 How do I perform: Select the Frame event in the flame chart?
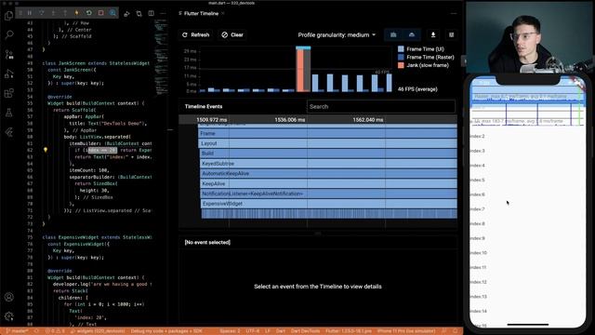pyautogui.click(x=327, y=133)
